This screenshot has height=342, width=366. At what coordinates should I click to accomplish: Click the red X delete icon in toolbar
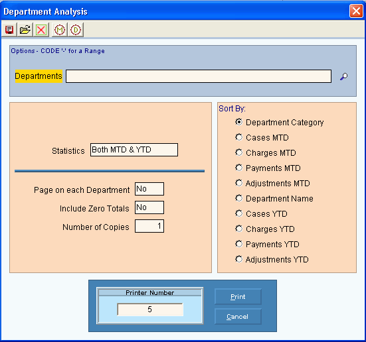(x=41, y=30)
